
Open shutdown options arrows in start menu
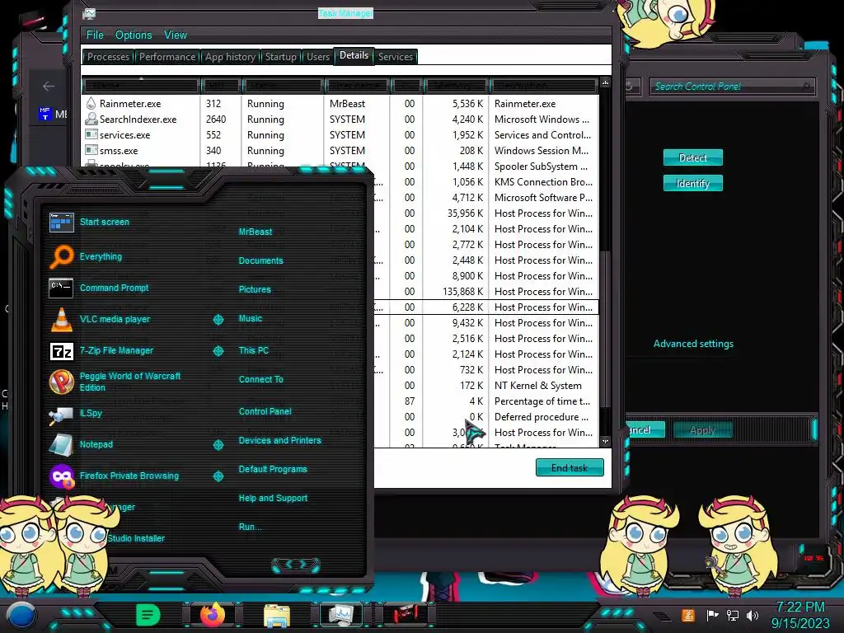click(x=296, y=565)
